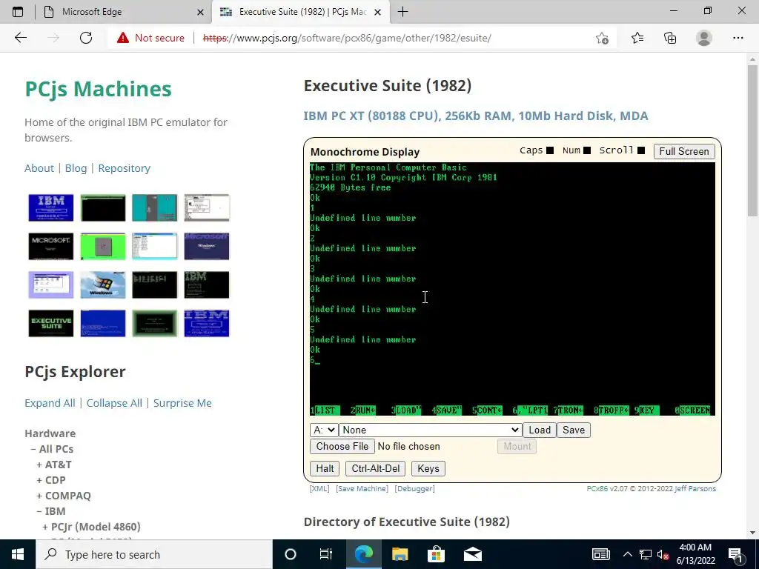Click the muted volume tray icon
759x569 pixels.
663,554
